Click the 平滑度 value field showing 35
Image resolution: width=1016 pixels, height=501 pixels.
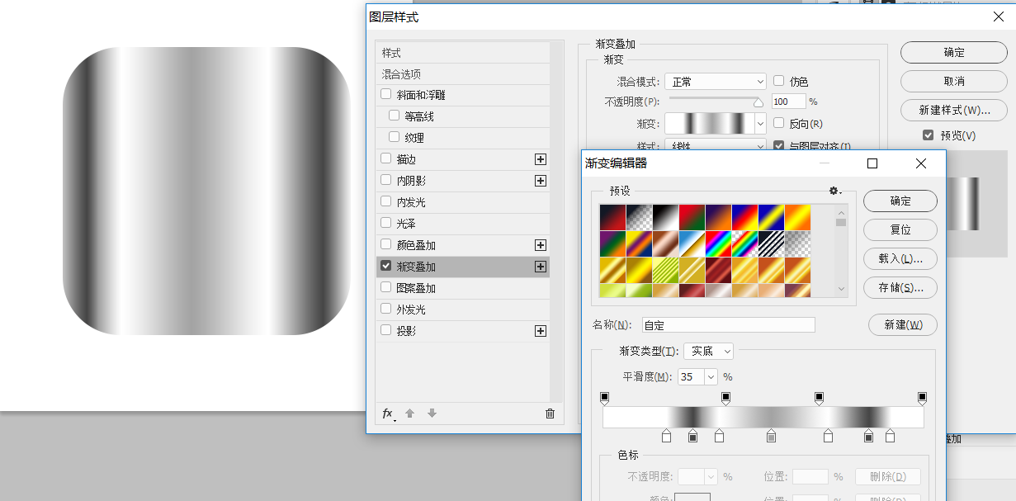(x=691, y=377)
